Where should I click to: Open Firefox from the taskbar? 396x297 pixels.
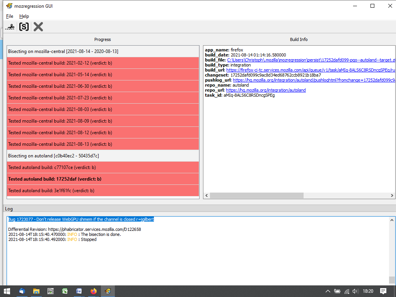(x=93, y=291)
